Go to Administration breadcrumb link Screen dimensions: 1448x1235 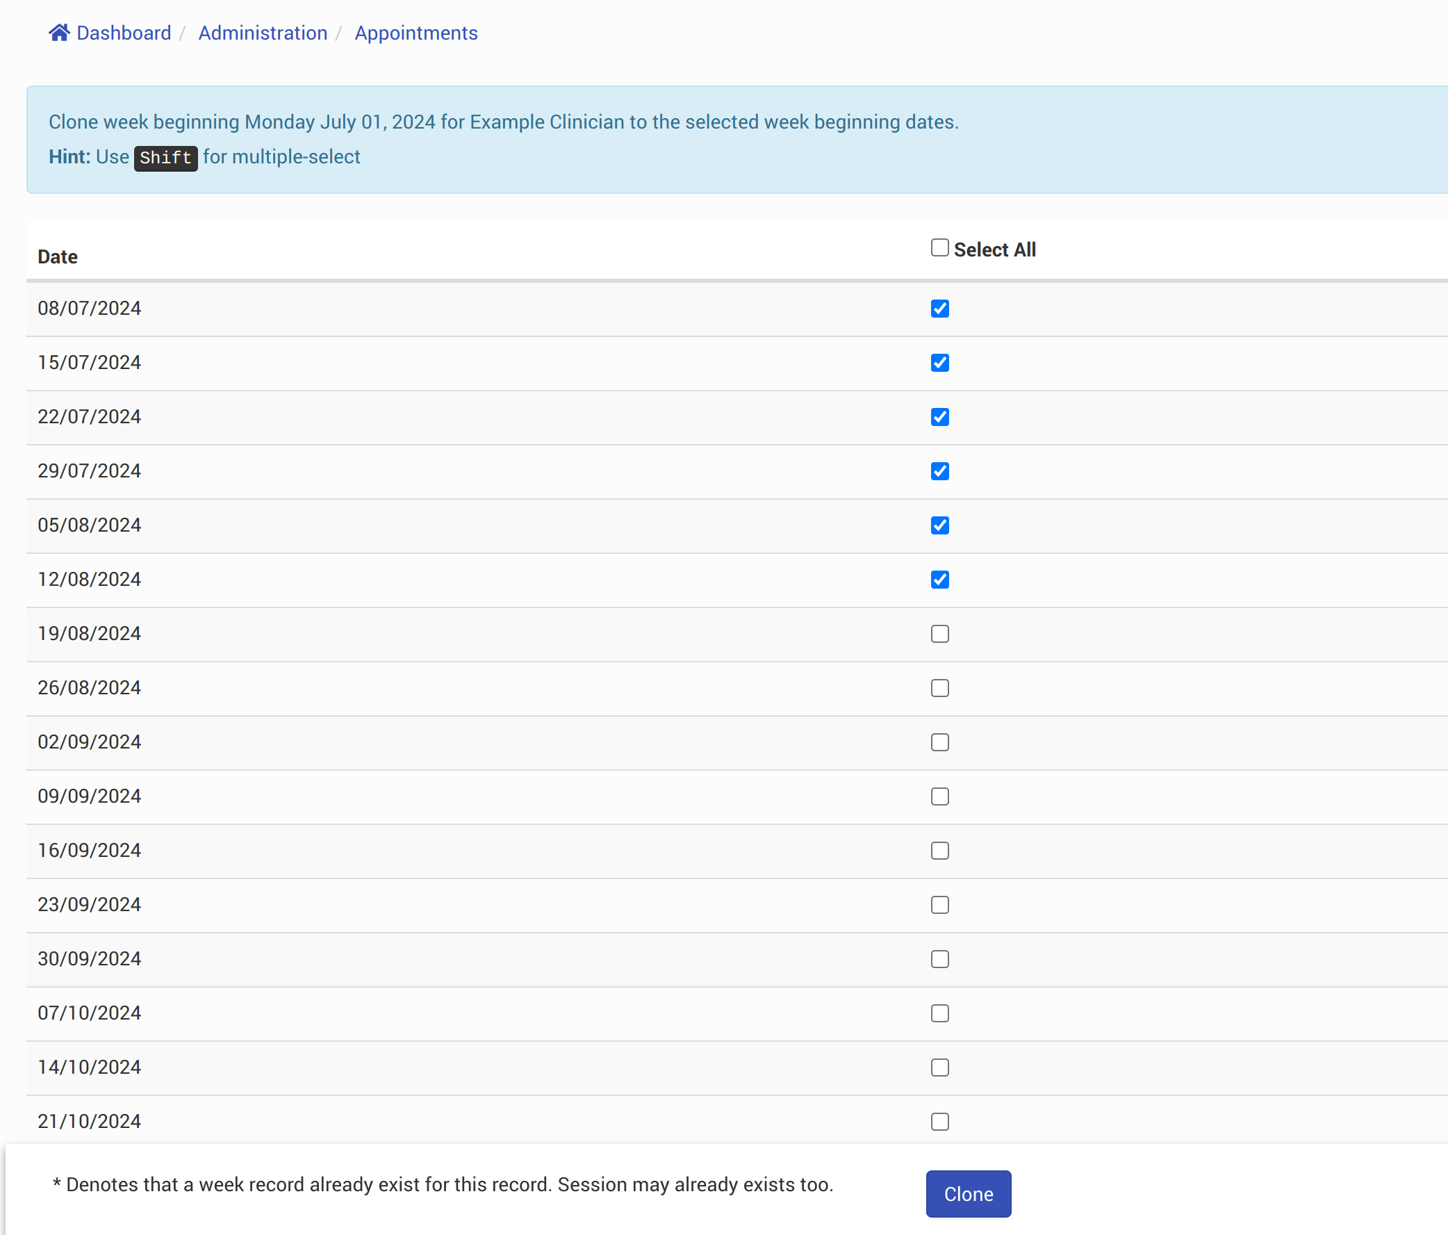(263, 33)
